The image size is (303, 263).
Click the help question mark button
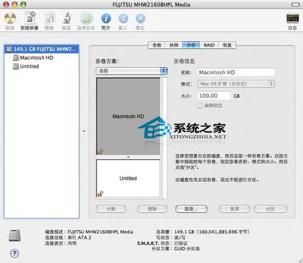[x=15, y=253]
